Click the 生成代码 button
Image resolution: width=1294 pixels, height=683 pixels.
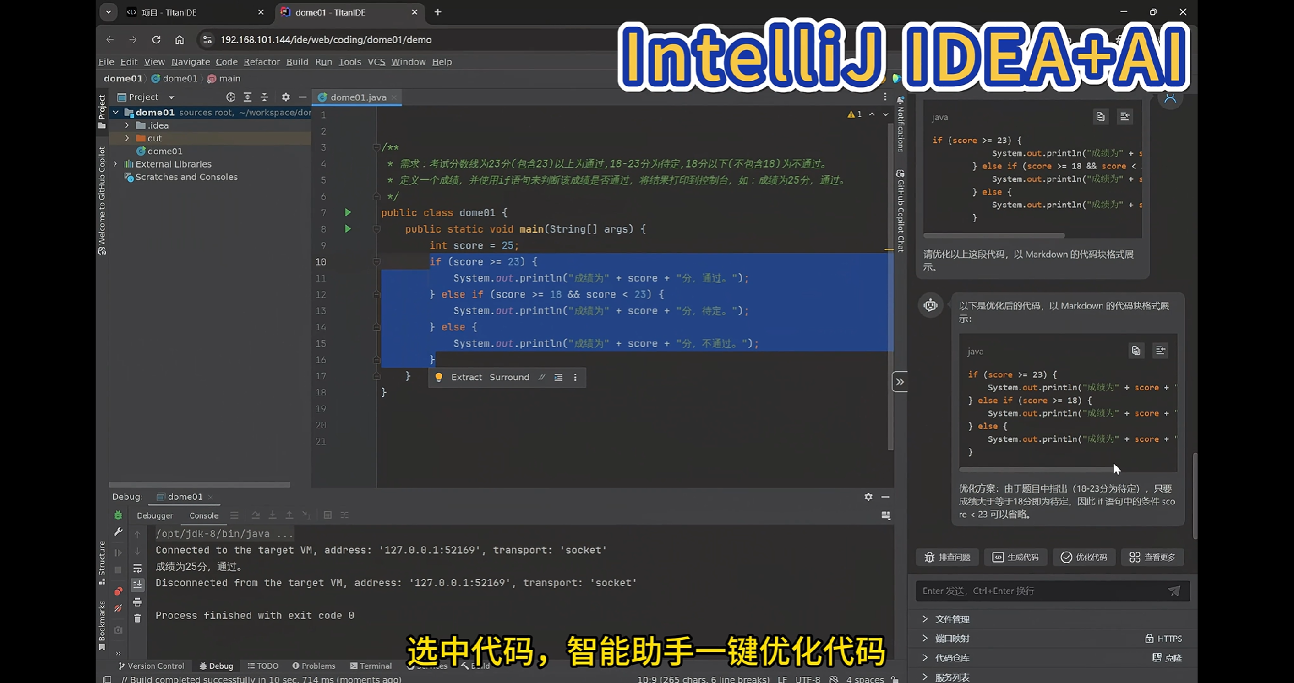pyautogui.click(x=1015, y=557)
